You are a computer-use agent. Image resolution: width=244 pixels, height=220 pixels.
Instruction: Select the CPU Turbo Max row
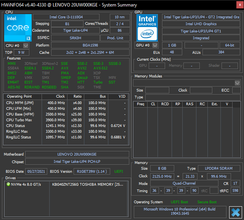coord(19,120)
